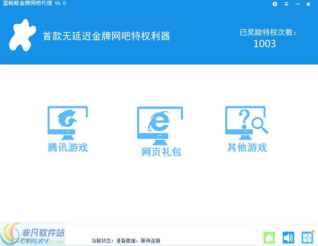Select the 腾讯游戏 monitor icon
Image resolution: width=318 pixels, height=246 pixels.
pos(68,123)
